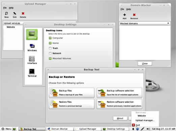The image size is (176, 131).
Task: Open the Desktop Settings window menu arrow
Action: (x=26, y=25)
